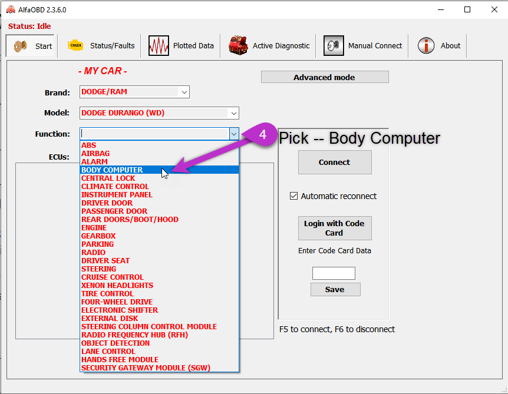This screenshot has width=508, height=394.
Task: Select SECURITY GATEWAY MODULE (SGW)
Action: [159, 368]
